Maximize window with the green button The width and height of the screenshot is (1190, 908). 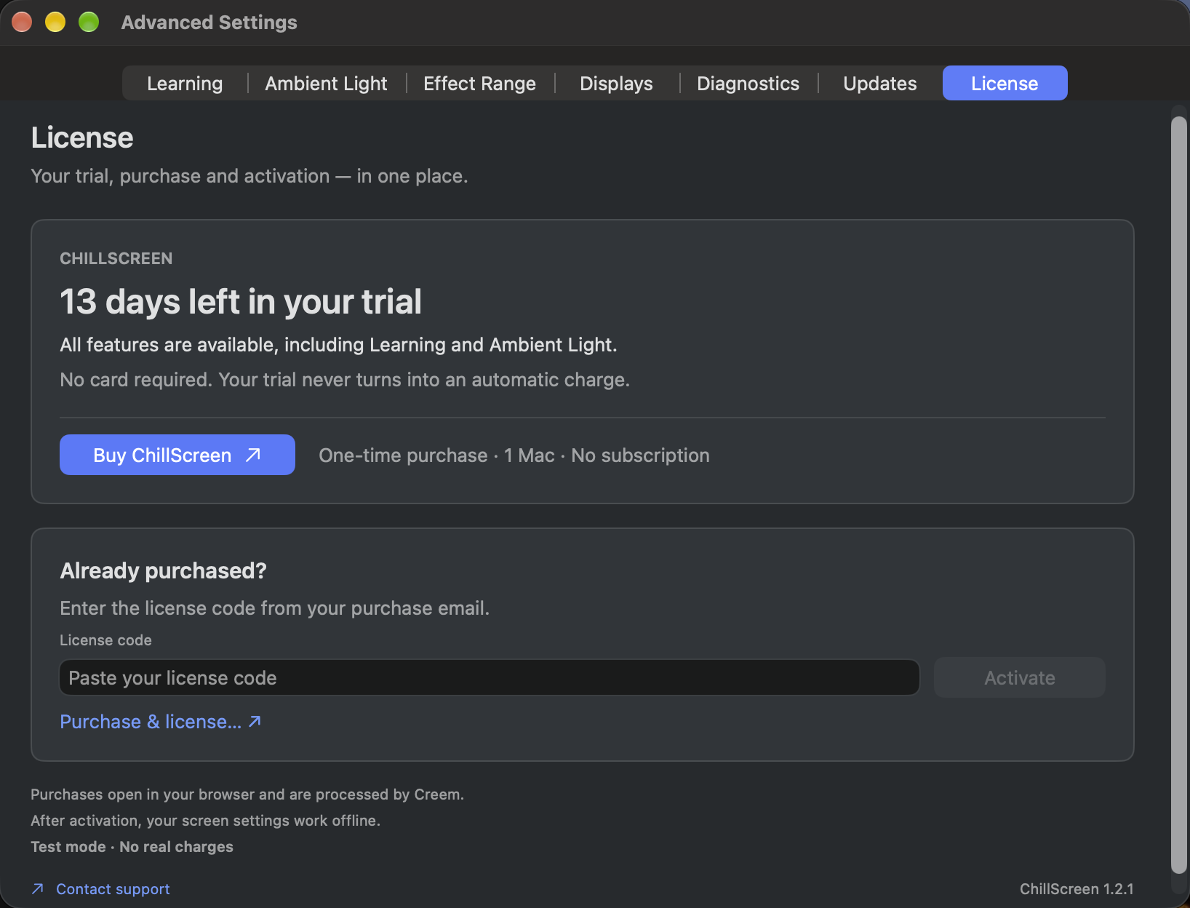point(89,22)
